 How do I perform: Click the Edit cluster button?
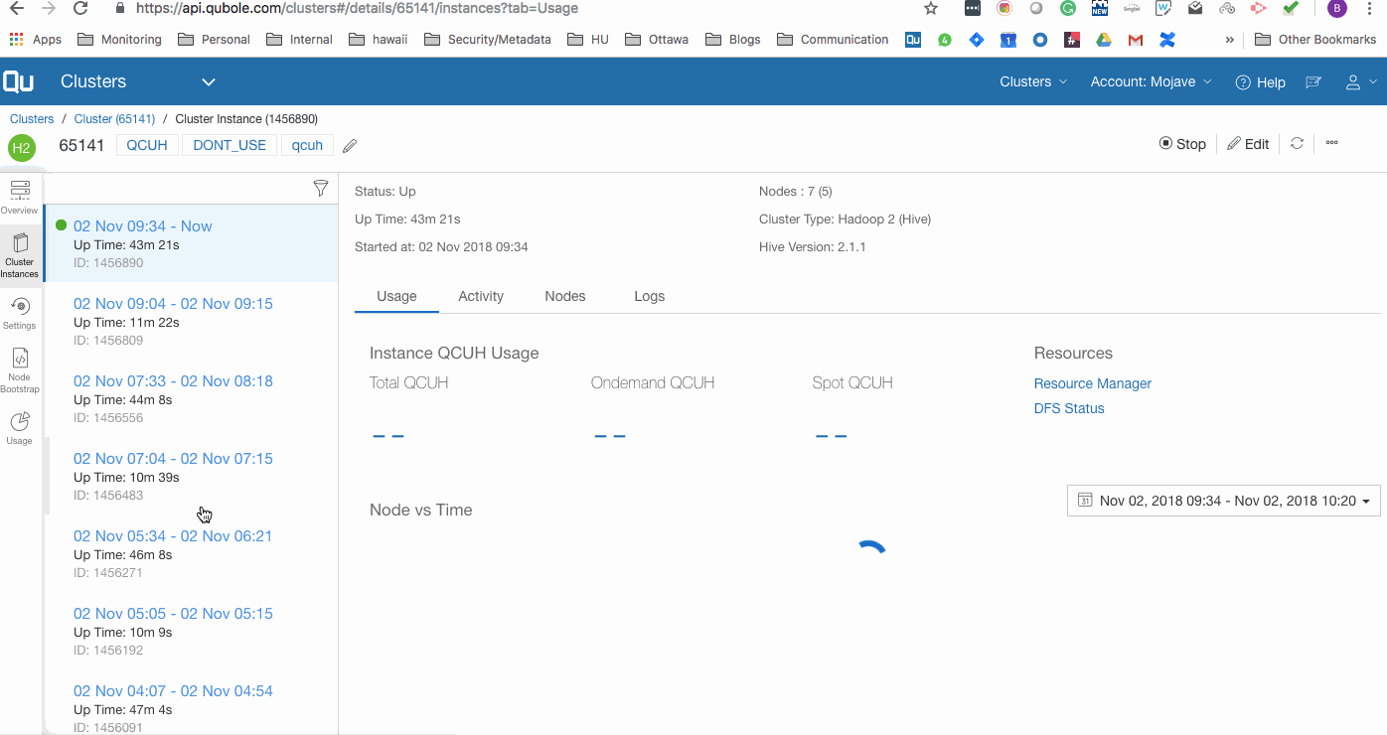point(1248,144)
